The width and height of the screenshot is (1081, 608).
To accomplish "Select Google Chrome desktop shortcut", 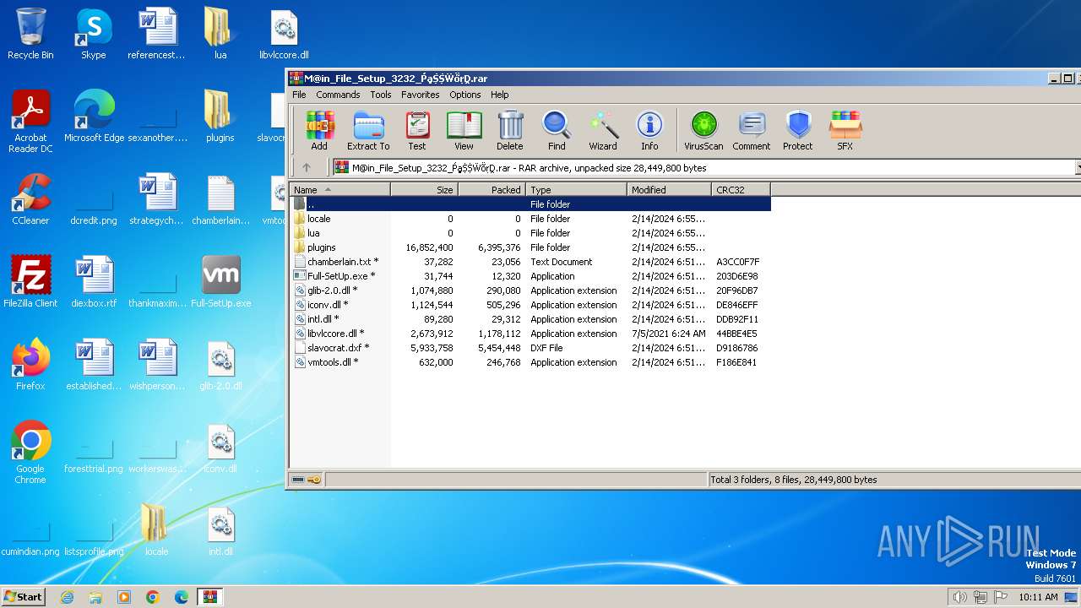I will 30,453.
